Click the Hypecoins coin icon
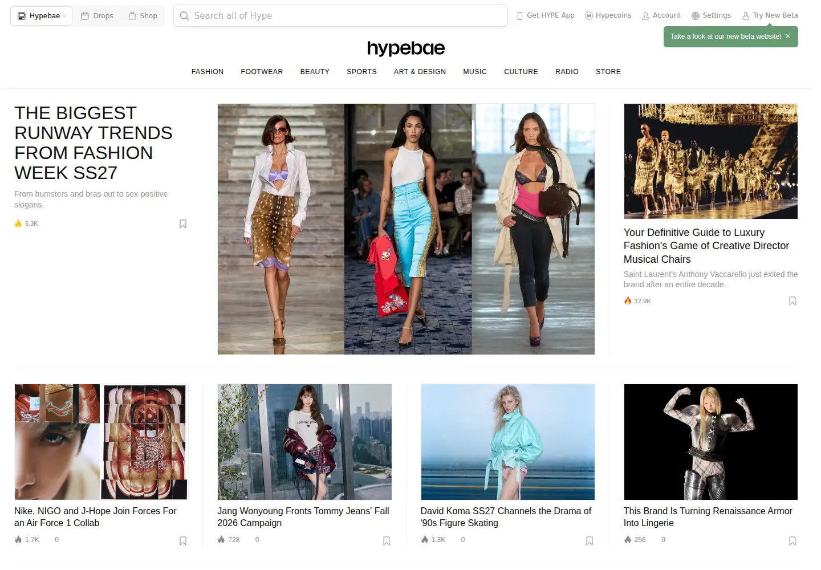 click(x=589, y=16)
